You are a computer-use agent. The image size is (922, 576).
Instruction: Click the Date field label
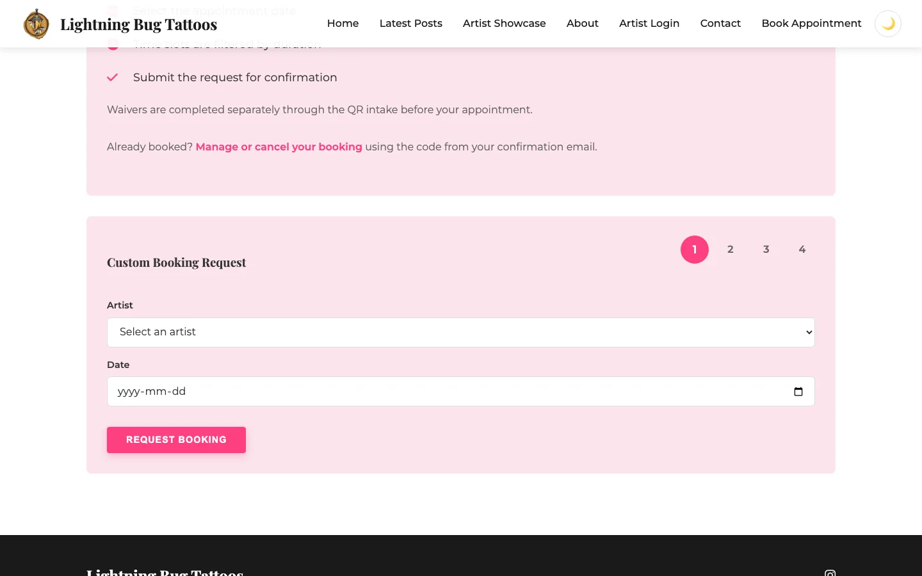click(x=118, y=365)
